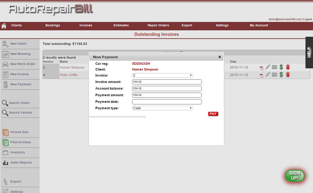Open Homer Simpson name link in results
The width and height of the screenshot is (313, 193).
tap(72, 67)
